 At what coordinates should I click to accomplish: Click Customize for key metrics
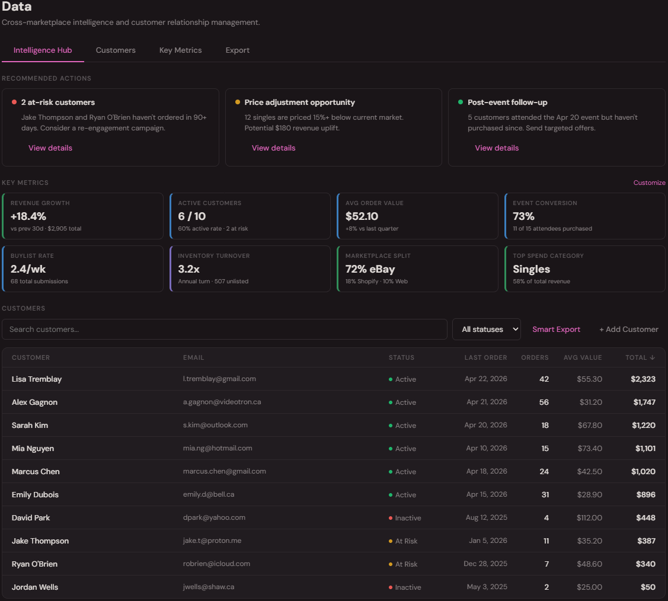point(649,183)
